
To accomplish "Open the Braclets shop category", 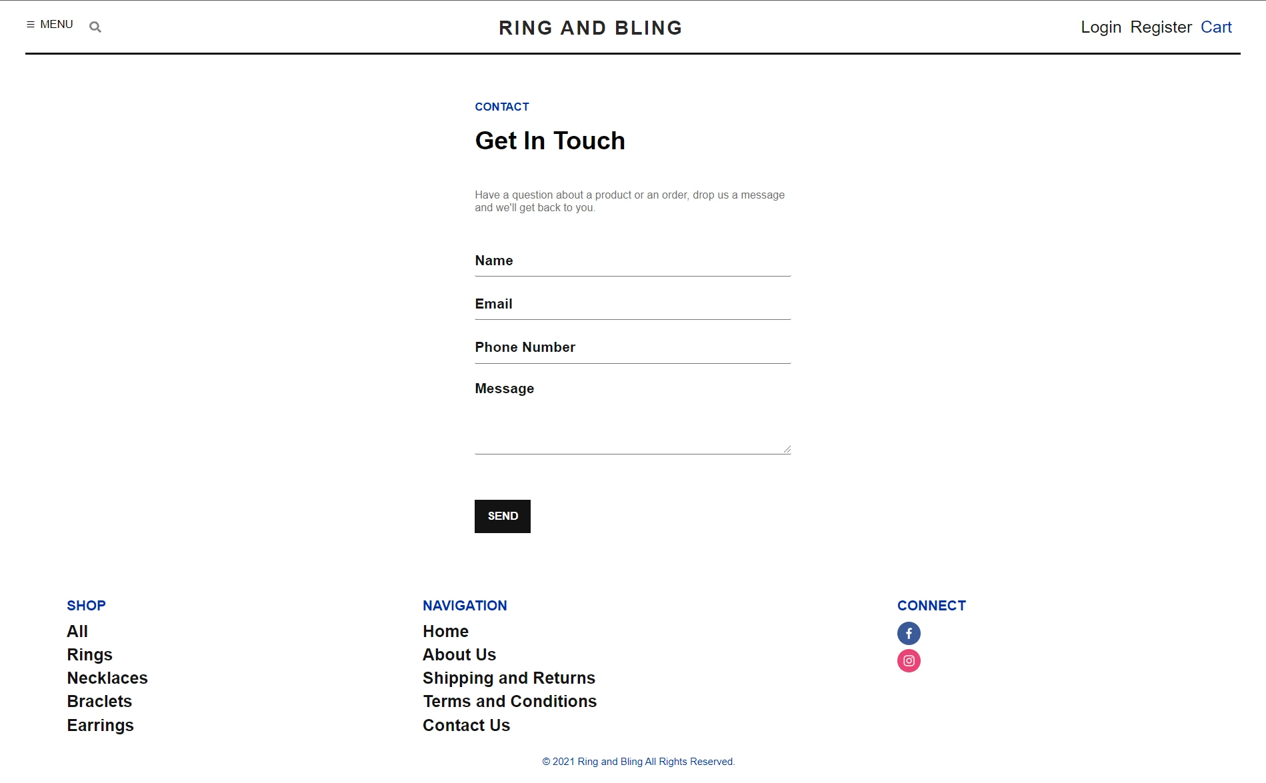I will [99, 702].
